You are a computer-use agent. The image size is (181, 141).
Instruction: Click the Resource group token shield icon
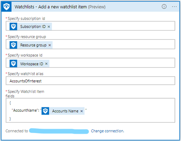click(x=13, y=45)
